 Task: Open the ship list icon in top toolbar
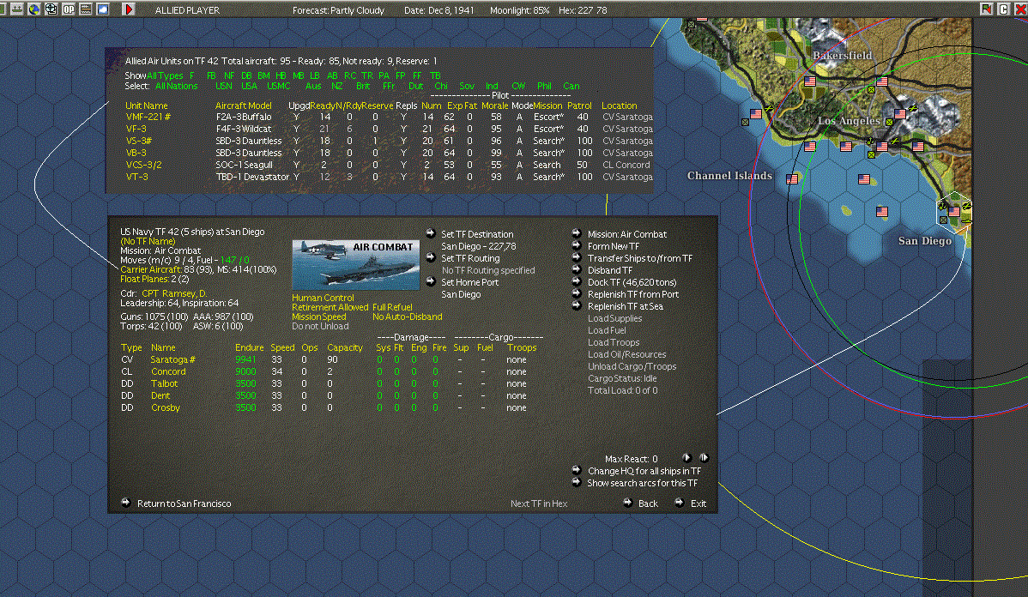tap(16, 9)
